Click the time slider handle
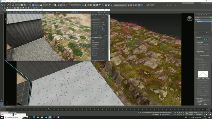Screen dimensions: 212x119 point(7,107)
